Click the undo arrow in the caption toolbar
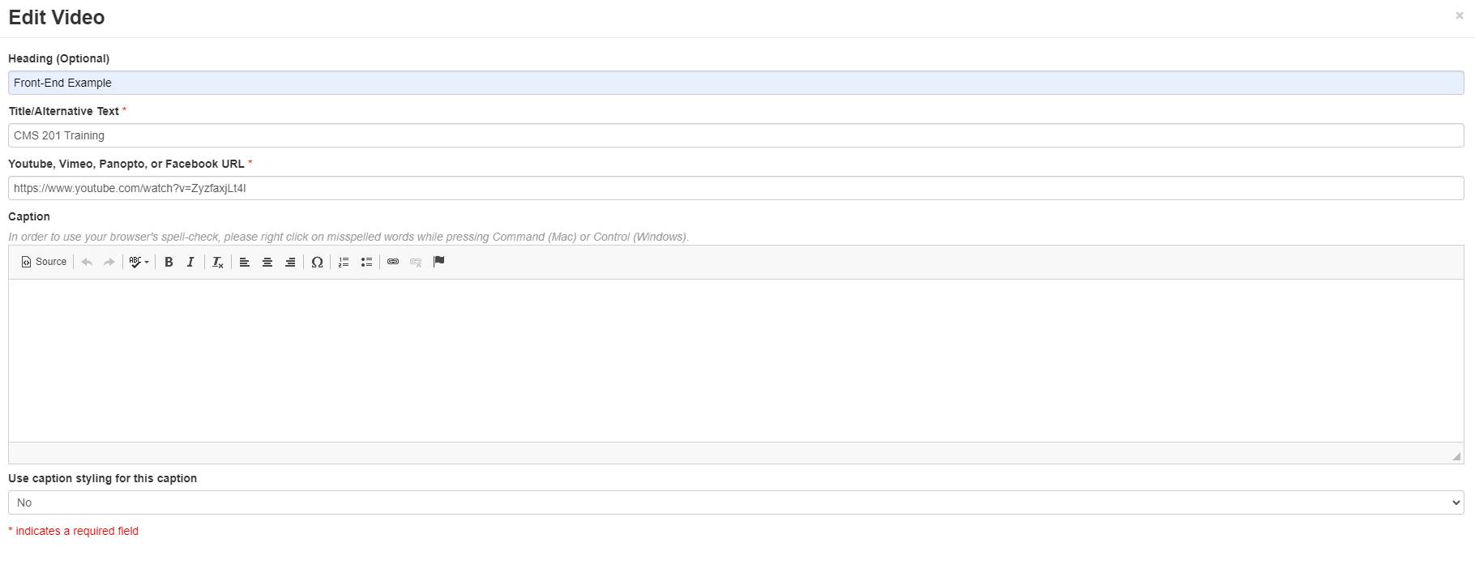 [86, 262]
